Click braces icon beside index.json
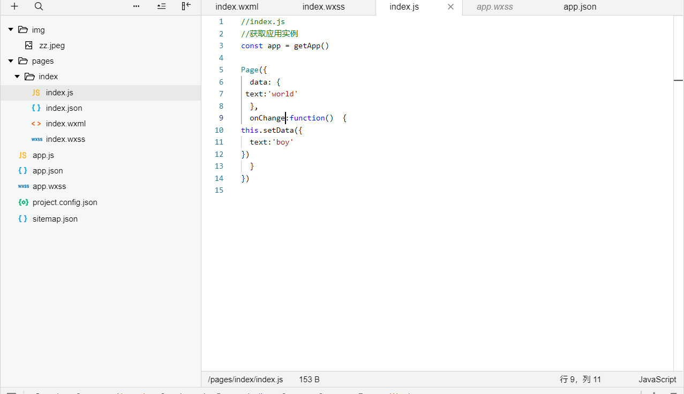The image size is (684, 394). [36, 108]
